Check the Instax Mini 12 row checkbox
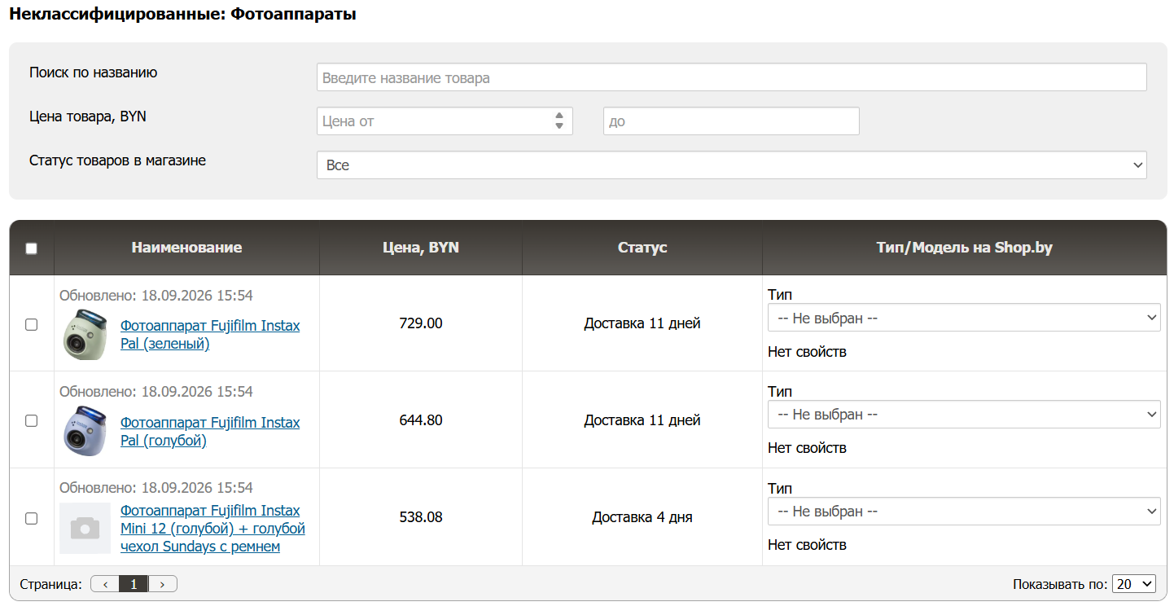Screen dimensions: 1174x615 point(31,517)
